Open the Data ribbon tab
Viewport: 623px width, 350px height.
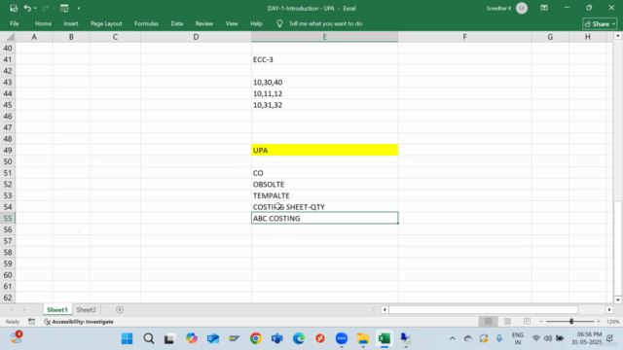pos(177,23)
